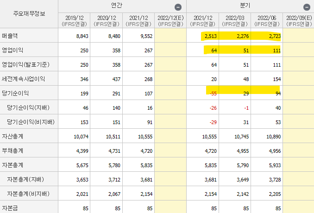Select the 2022/12(E) column header

(170, 21)
